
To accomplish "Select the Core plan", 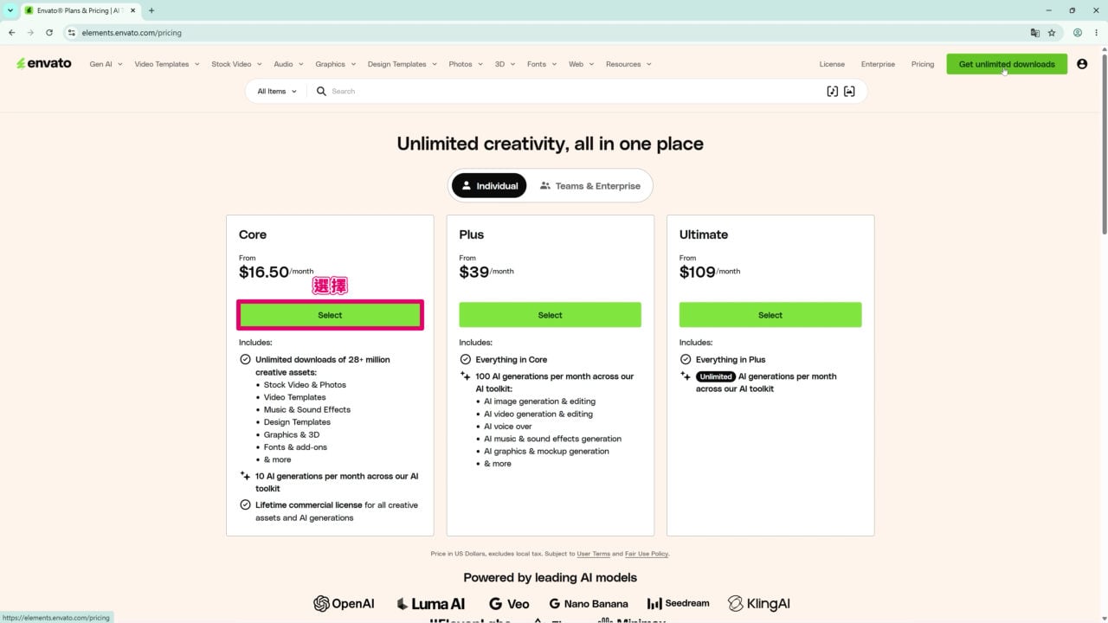I will click(x=330, y=315).
